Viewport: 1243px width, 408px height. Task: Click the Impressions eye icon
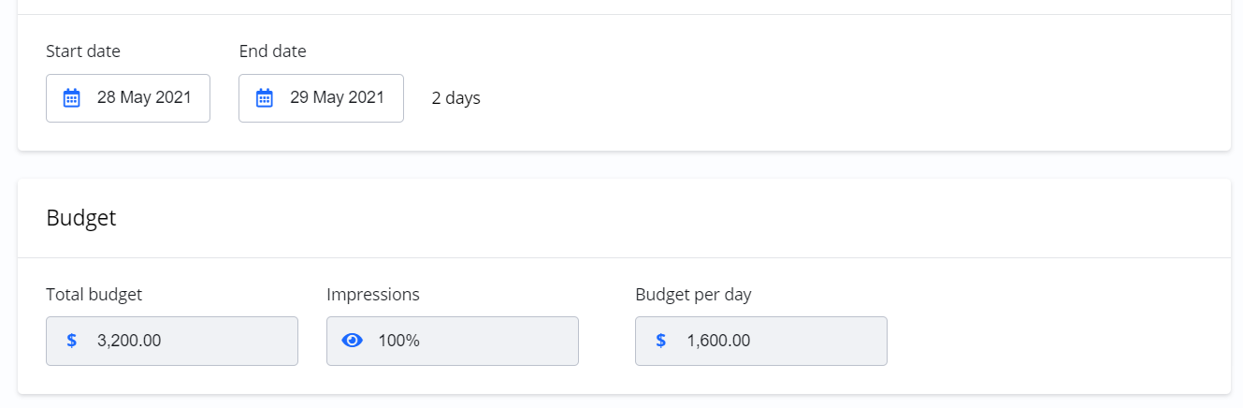click(353, 341)
